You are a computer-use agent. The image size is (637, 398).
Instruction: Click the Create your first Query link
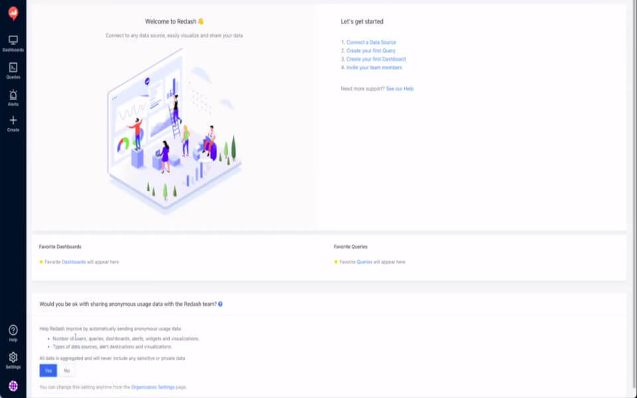pyautogui.click(x=371, y=51)
